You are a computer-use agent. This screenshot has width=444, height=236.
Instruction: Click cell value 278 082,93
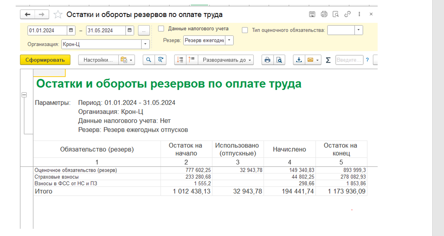coord(353,177)
